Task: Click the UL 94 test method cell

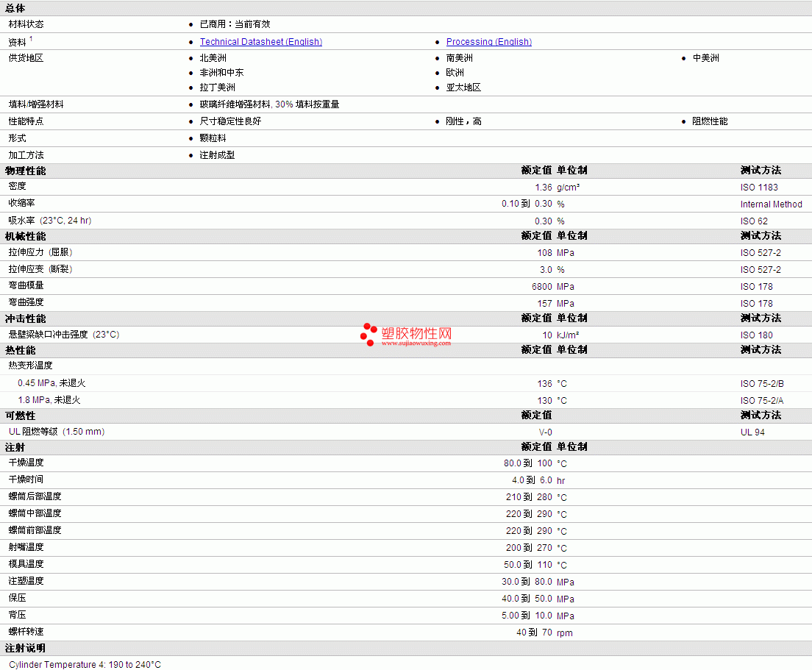Action: point(752,432)
